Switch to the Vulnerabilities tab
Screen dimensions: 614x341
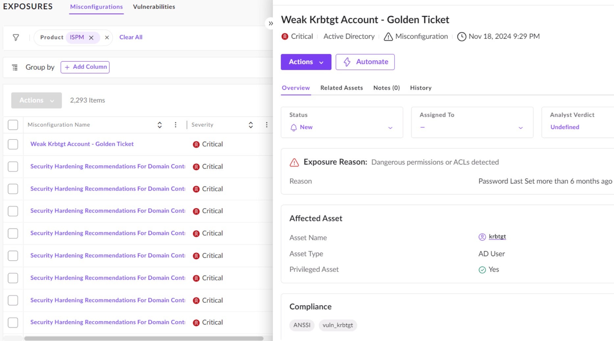pos(154,7)
